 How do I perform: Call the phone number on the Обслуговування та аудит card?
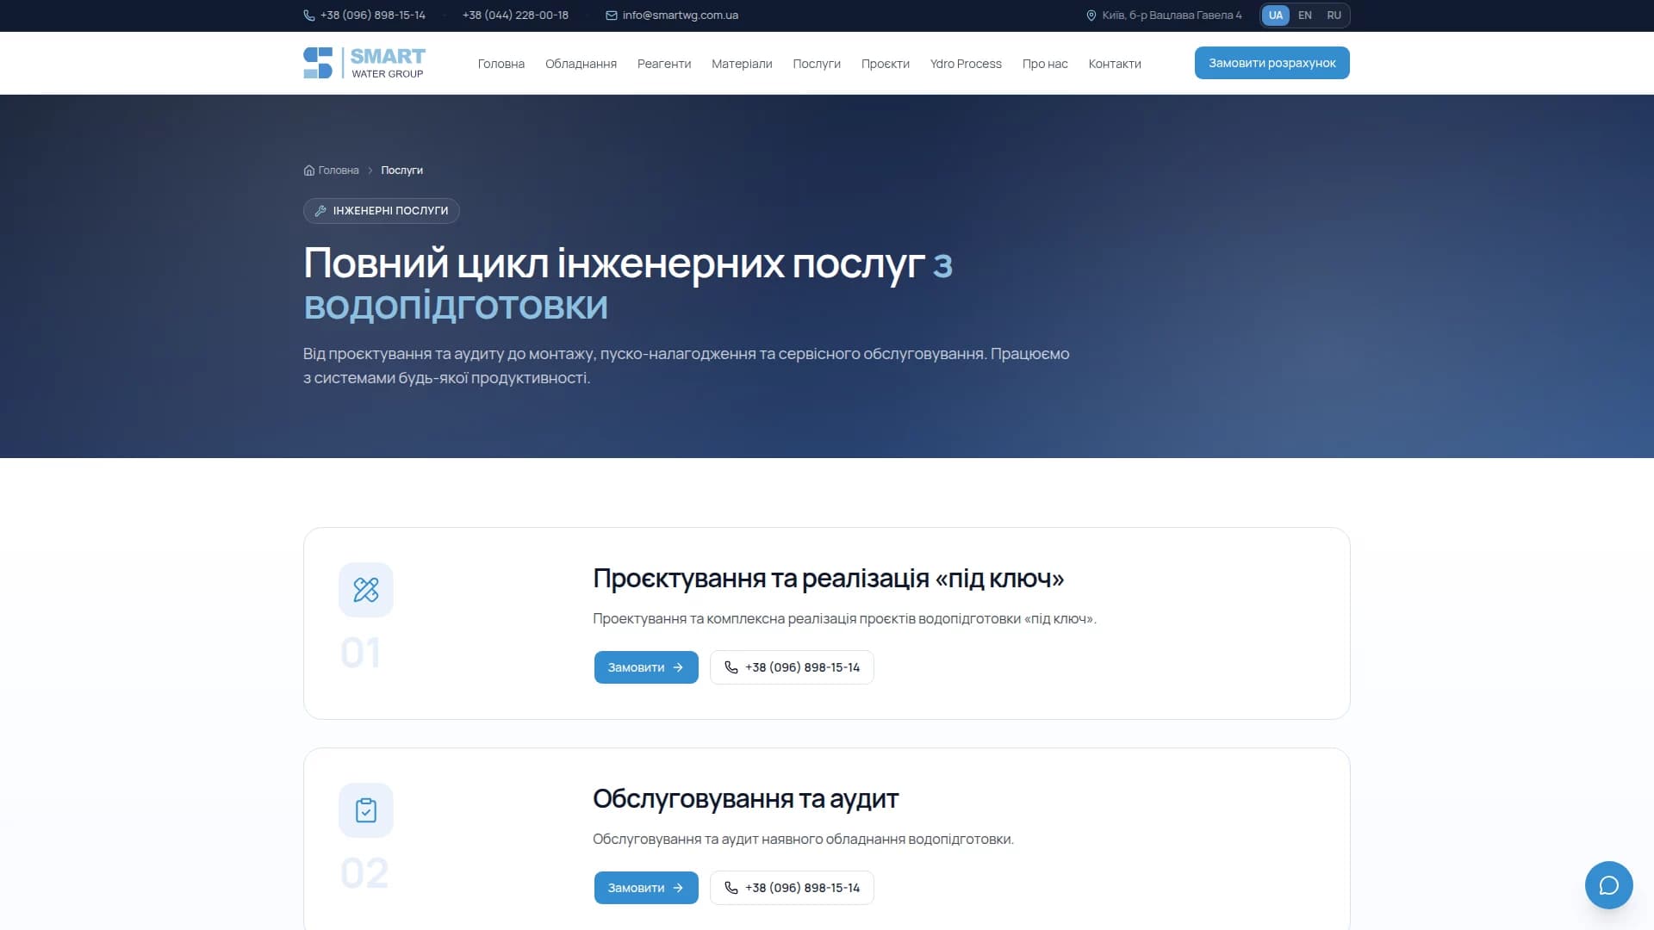pos(792,888)
